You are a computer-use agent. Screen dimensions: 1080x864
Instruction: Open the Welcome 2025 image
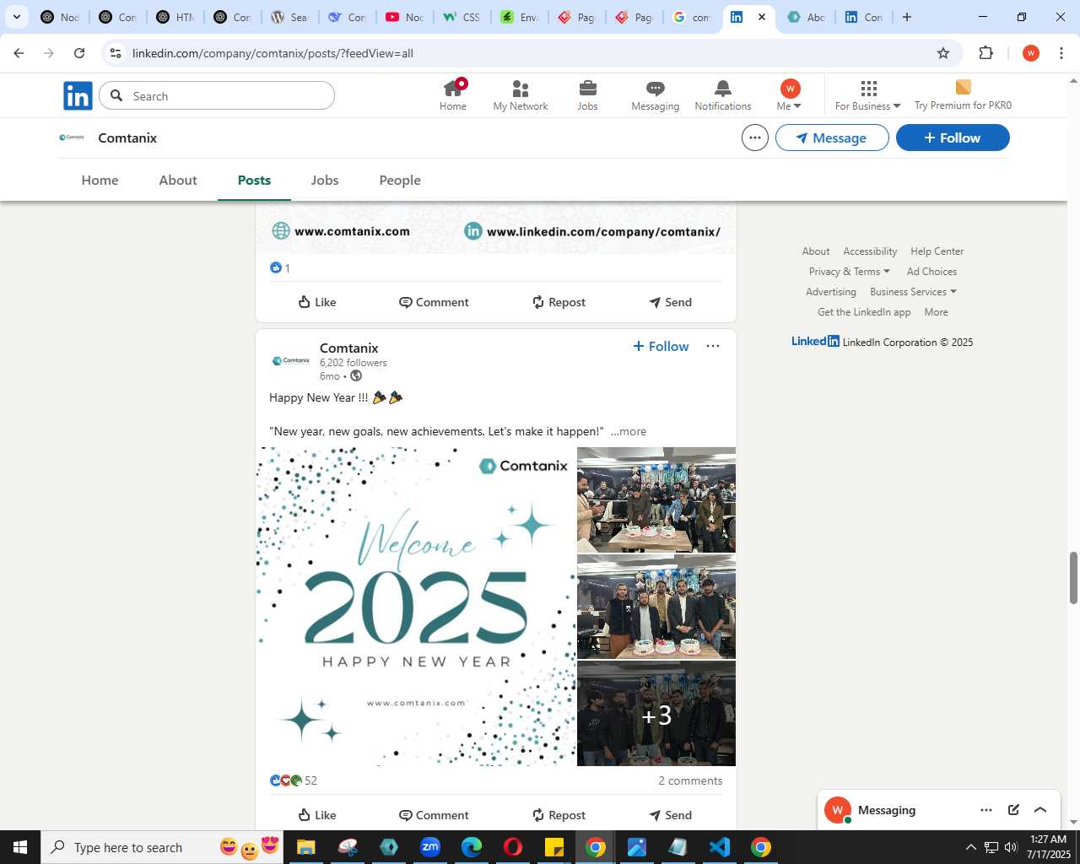pos(416,607)
